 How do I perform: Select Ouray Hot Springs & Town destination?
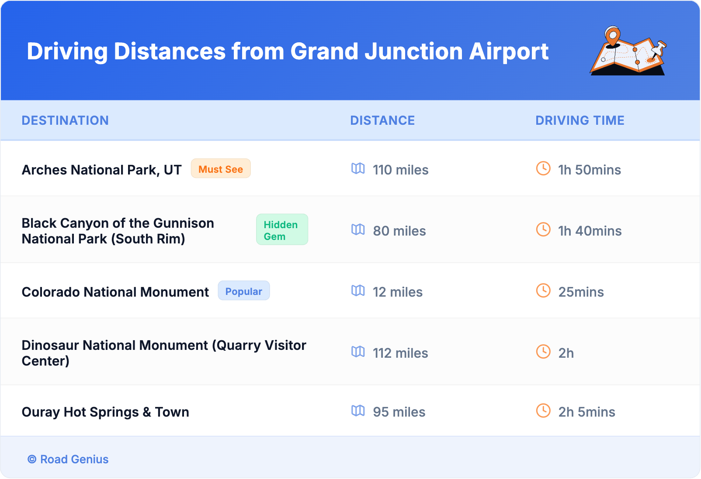[105, 412]
